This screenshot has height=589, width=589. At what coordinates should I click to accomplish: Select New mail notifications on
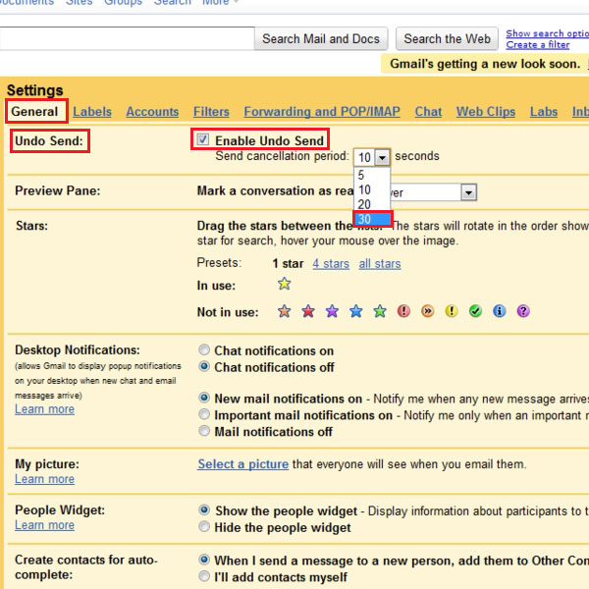tap(204, 398)
